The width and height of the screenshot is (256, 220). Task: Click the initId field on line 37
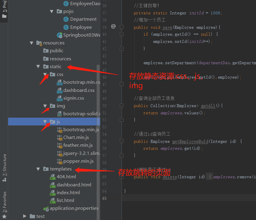pyautogui.click(x=196, y=13)
